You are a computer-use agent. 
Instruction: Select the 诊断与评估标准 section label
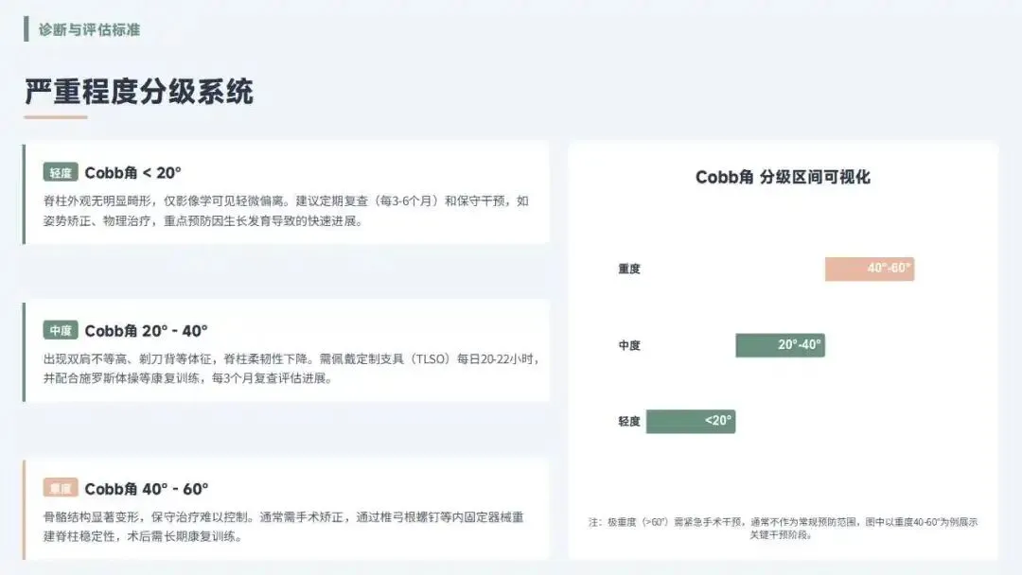(89, 29)
